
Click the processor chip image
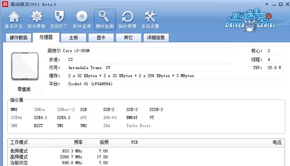(x=25, y=66)
